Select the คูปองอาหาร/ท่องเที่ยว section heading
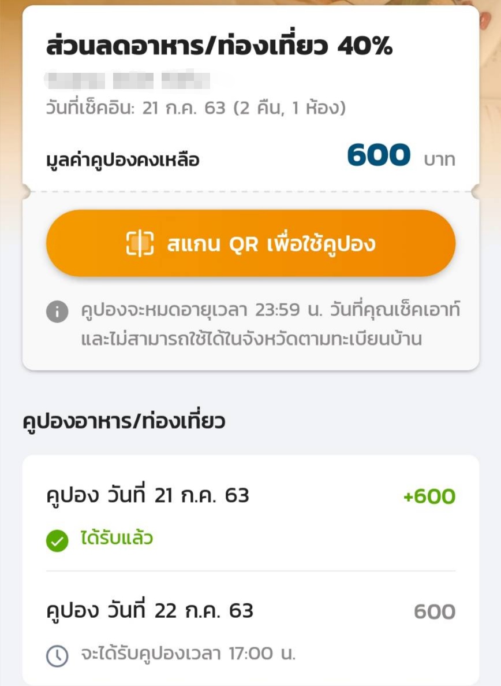 [124, 421]
